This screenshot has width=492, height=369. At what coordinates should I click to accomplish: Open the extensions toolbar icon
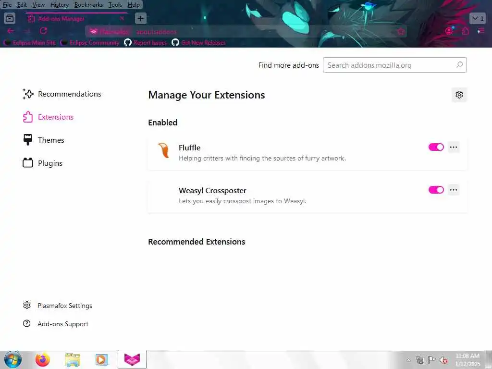pos(465,31)
